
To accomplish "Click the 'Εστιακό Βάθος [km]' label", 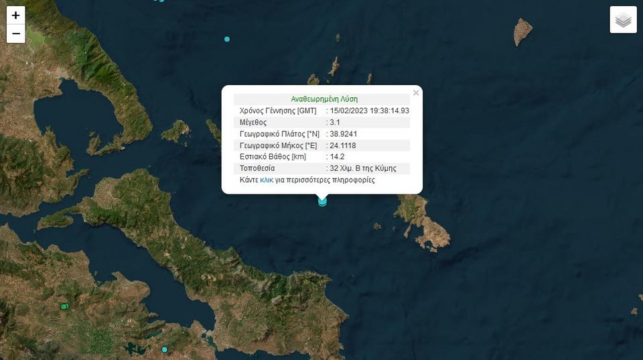I will click(x=273, y=157).
